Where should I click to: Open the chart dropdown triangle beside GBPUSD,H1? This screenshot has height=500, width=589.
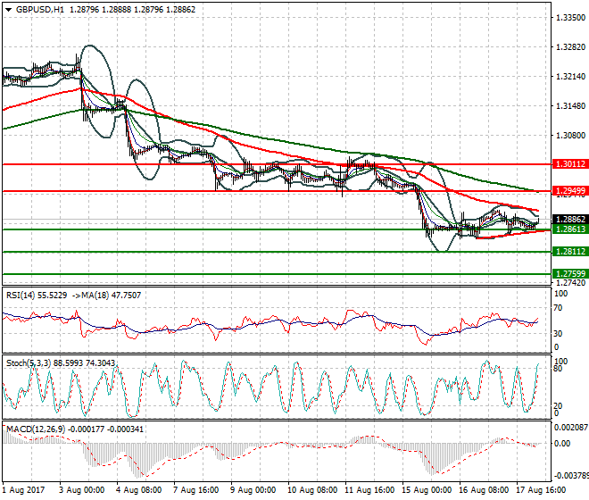(9, 10)
